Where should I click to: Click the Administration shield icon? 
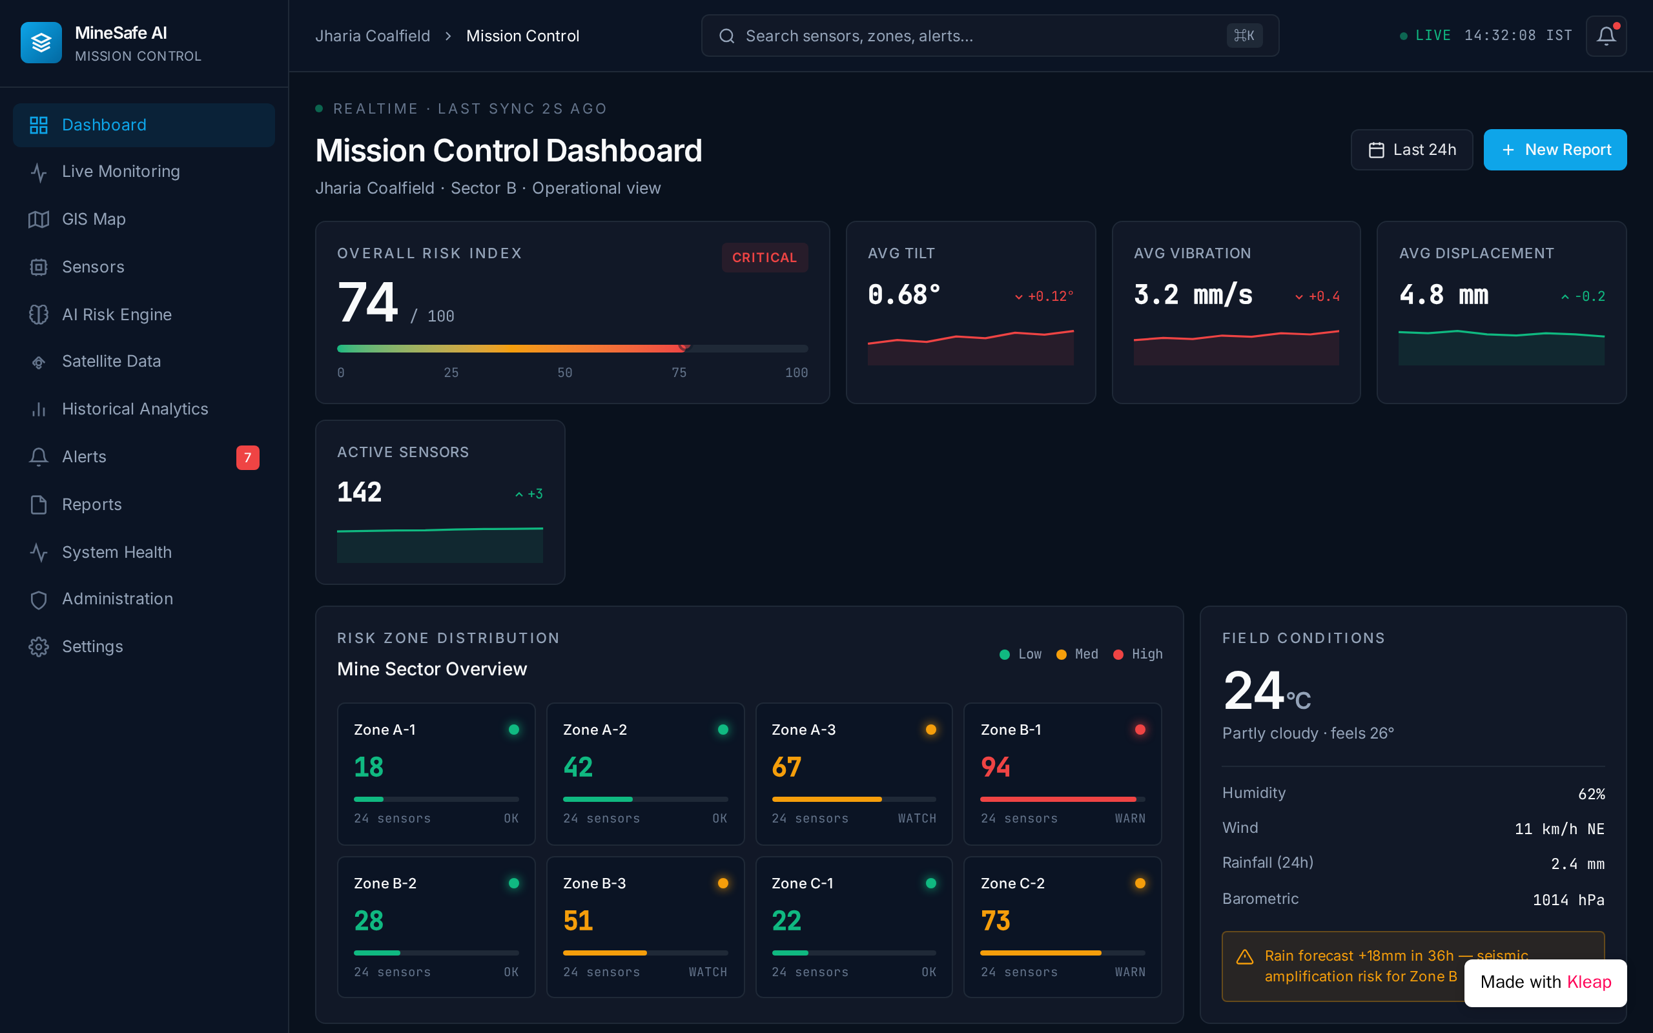tap(38, 600)
